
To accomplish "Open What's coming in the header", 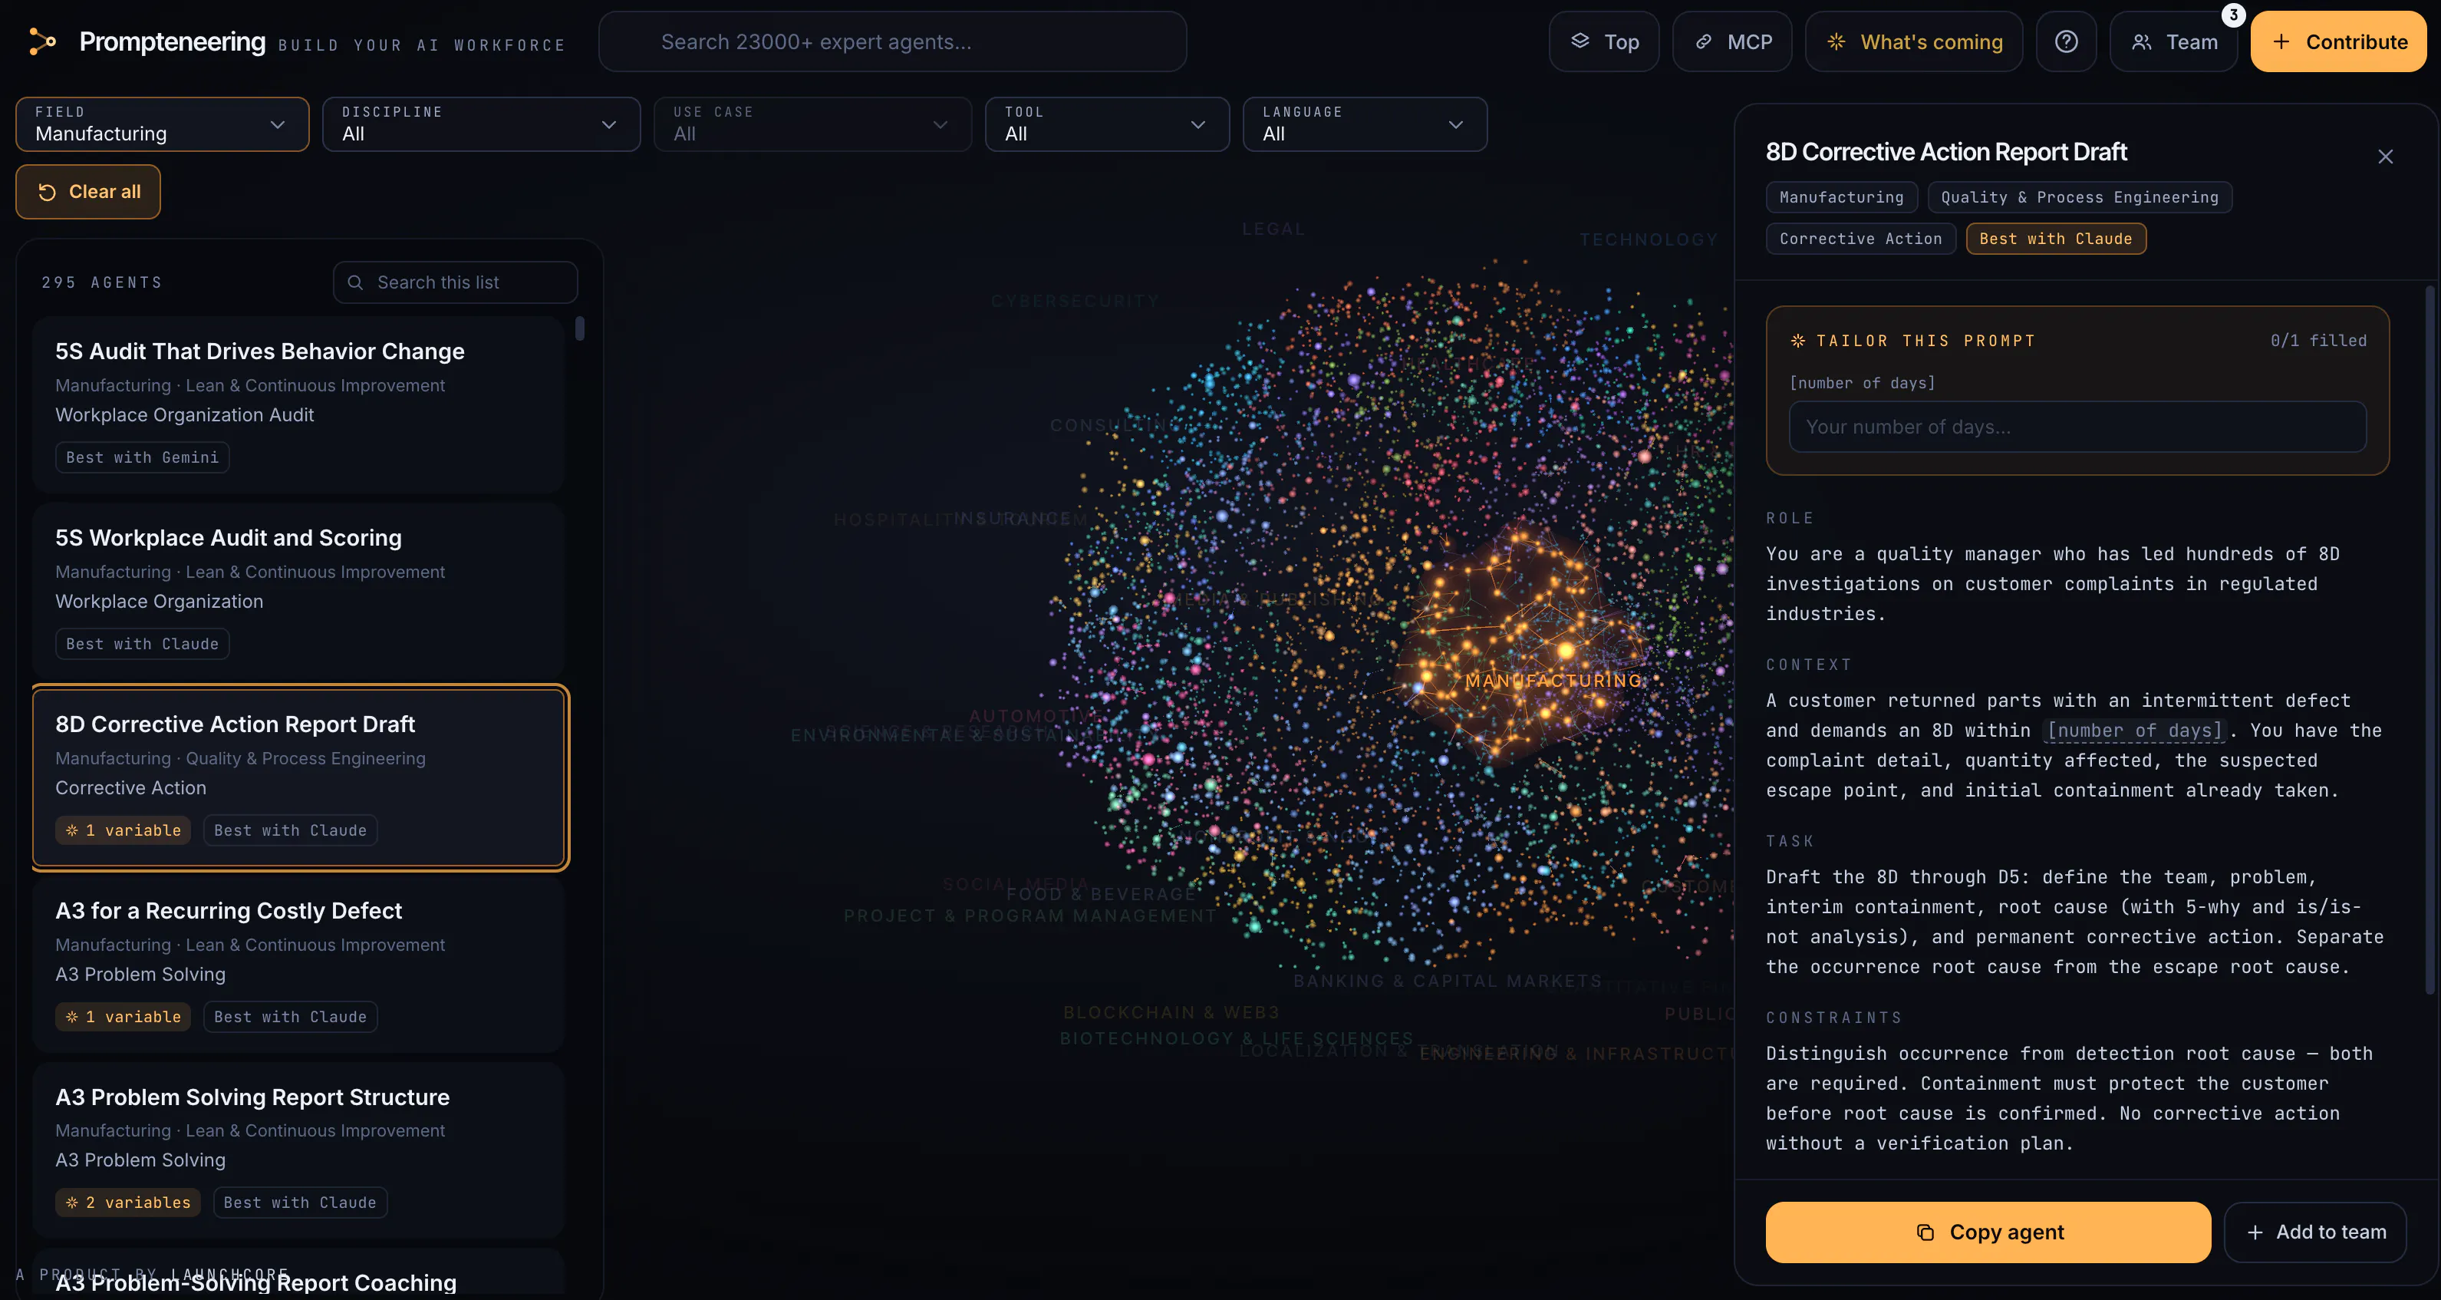I will click(x=1914, y=41).
